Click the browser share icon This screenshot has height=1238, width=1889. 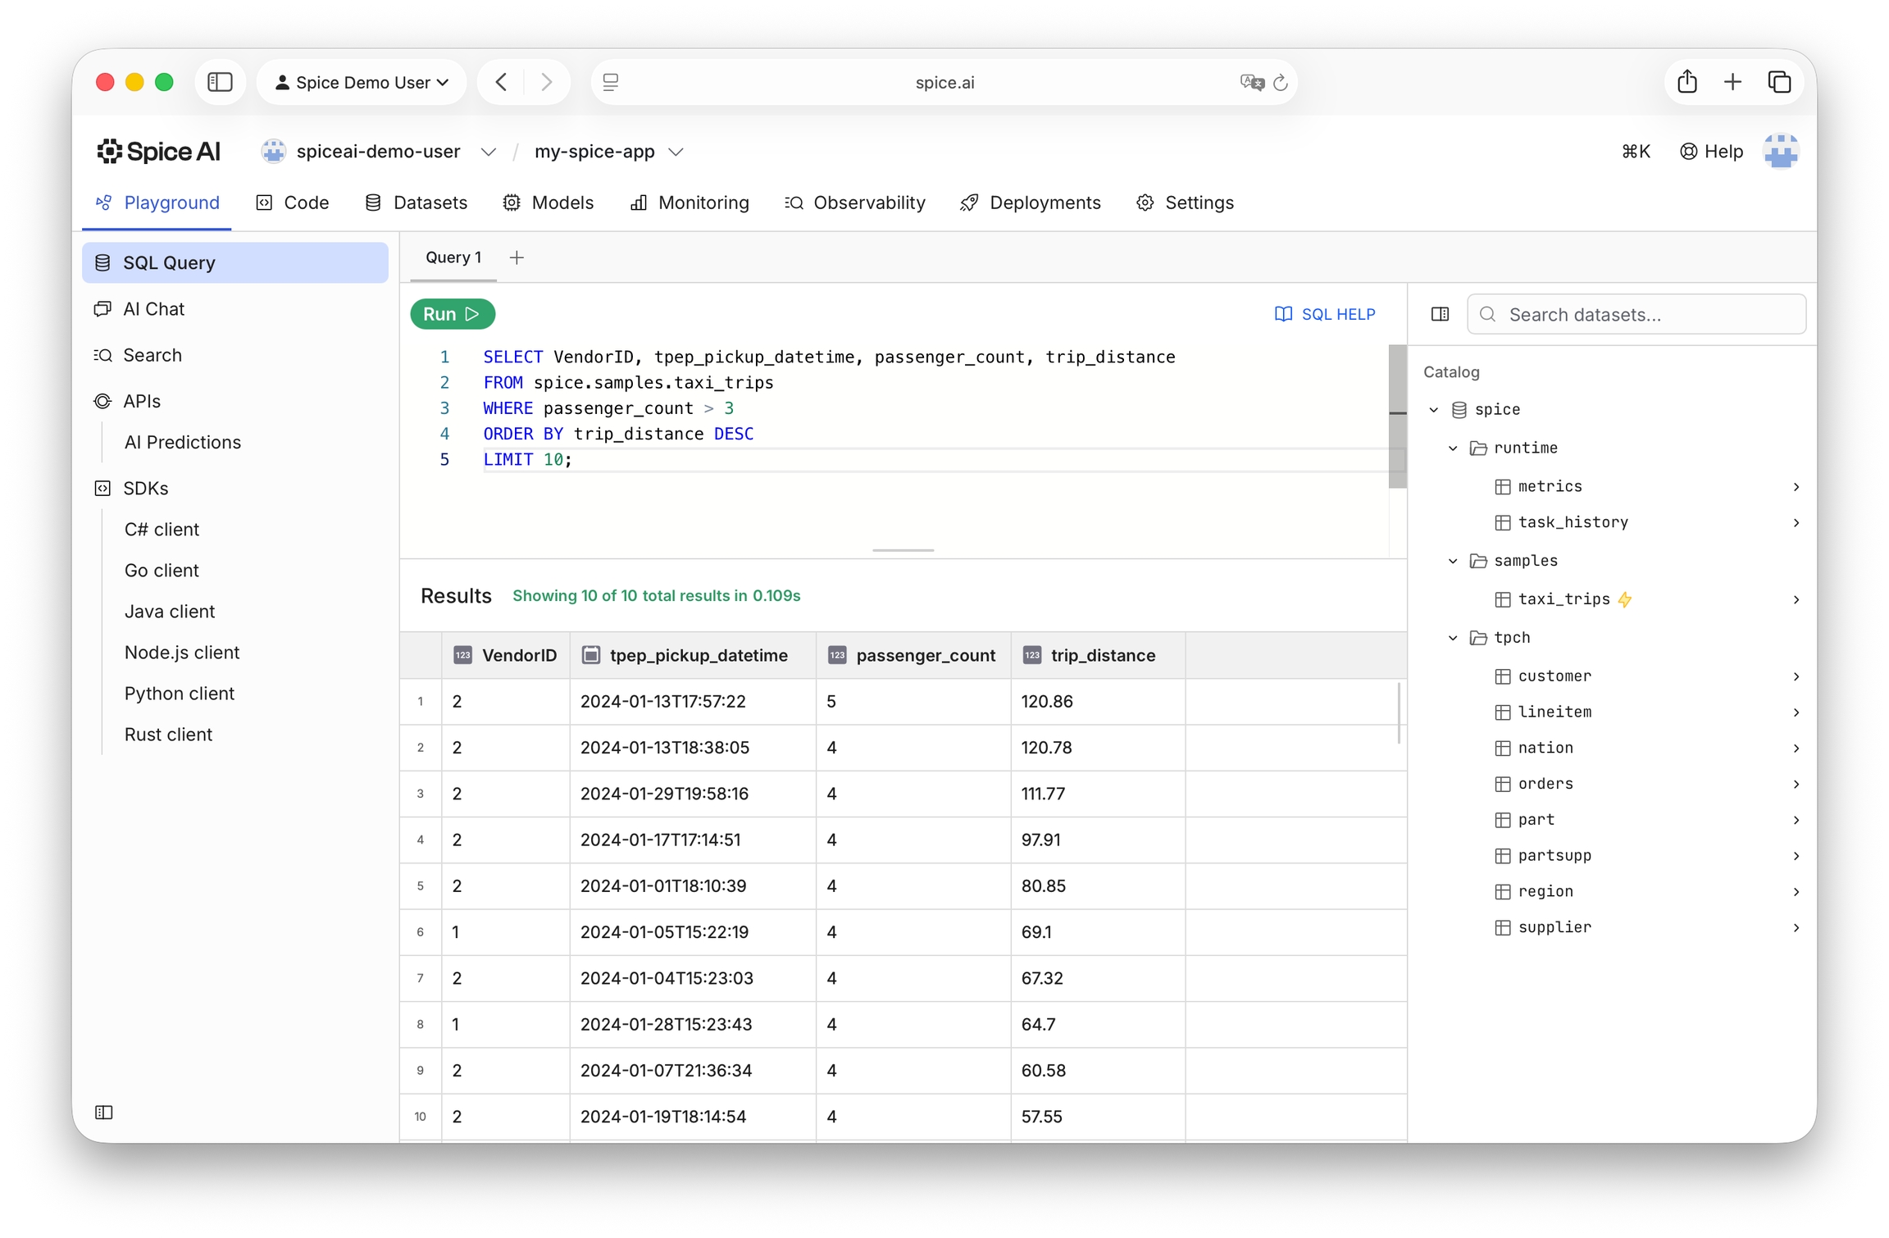(1686, 82)
